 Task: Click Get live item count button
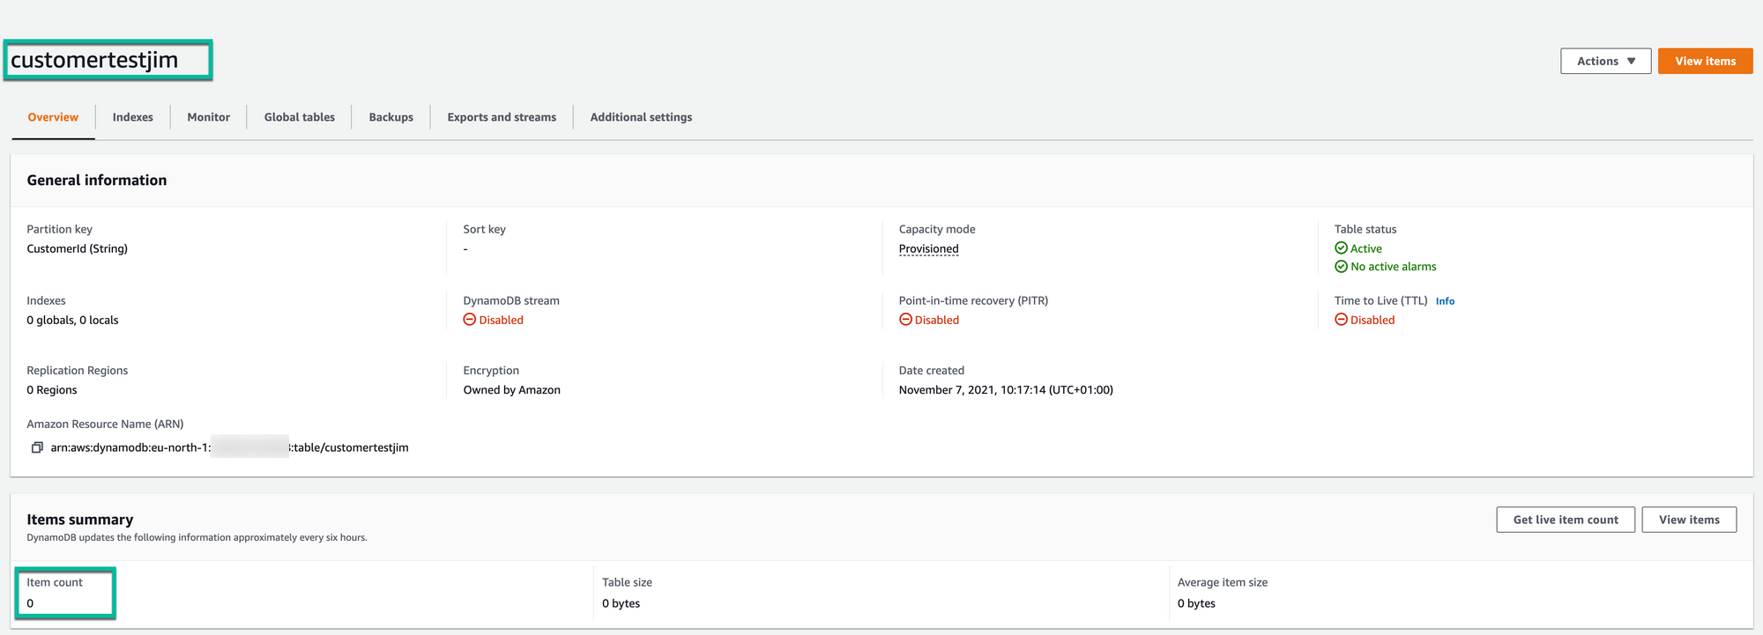point(1566,520)
